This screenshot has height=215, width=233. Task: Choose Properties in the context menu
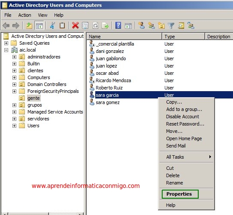point(180,194)
